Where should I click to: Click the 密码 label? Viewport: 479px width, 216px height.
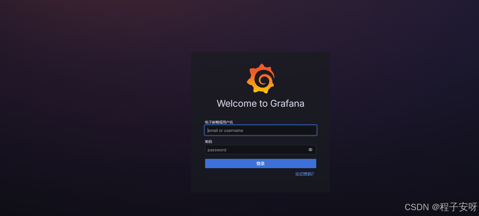coord(209,141)
